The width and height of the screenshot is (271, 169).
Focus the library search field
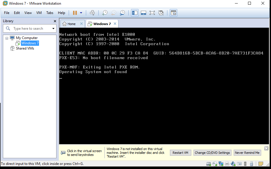(28, 29)
